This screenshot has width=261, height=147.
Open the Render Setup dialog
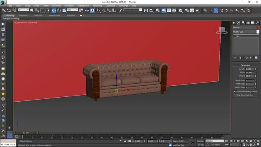(x=187, y=11)
